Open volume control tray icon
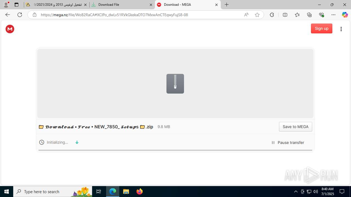Image resolution: width=351 pixels, height=197 pixels. coord(316,192)
